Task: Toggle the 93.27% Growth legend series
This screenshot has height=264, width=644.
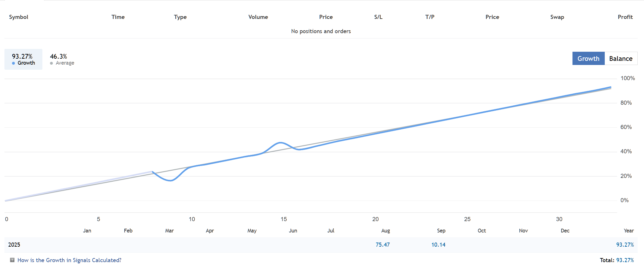Action: coord(23,59)
